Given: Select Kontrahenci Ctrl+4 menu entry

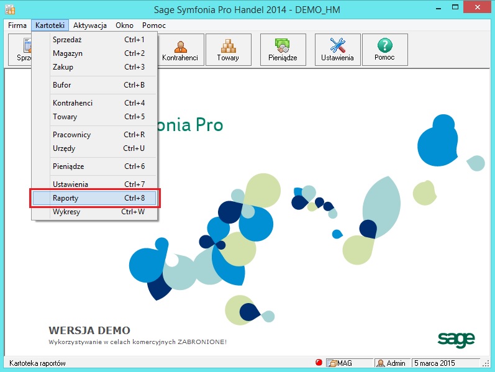Looking at the screenshot, I should point(94,103).
